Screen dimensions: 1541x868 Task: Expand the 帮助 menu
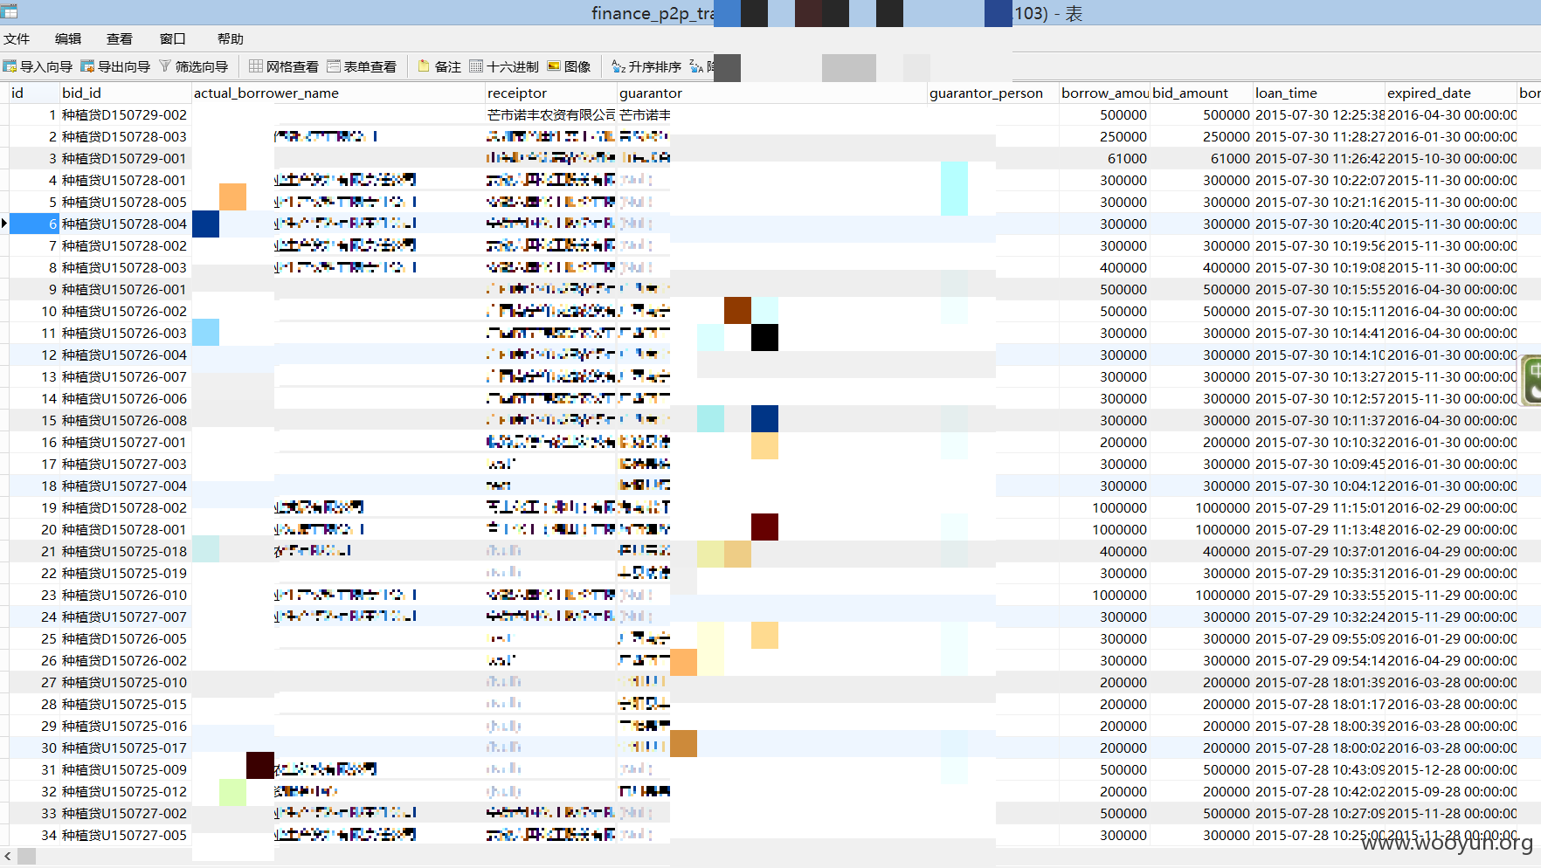tap(231, 39)
